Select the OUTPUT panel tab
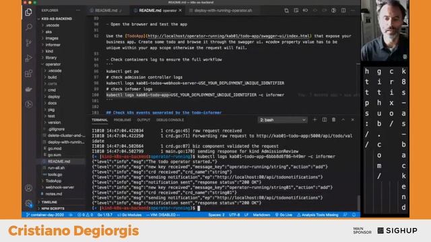431x242 pixels. (143, 120)
